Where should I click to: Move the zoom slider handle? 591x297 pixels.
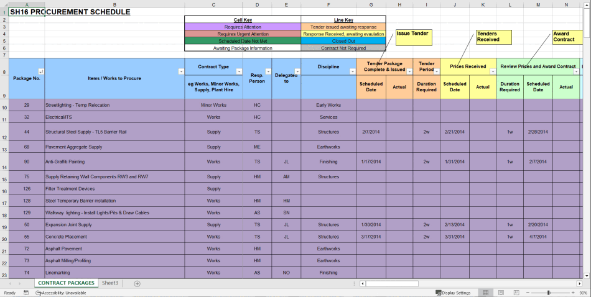click(x=549, y=293)
